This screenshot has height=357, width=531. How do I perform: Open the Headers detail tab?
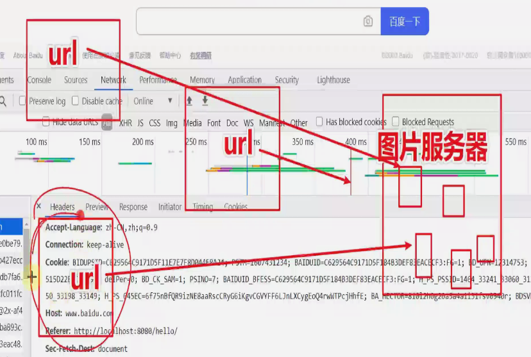coord(62,207)
